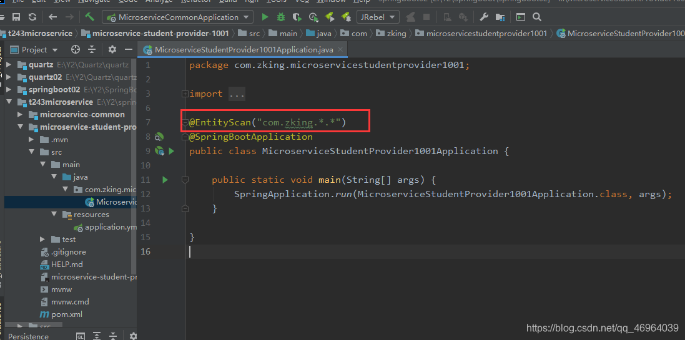Image resolution: width=685 pixels, height=340 pixels.
Task: Open the QL console in Persistence panel
Action: tap(81, 336)
